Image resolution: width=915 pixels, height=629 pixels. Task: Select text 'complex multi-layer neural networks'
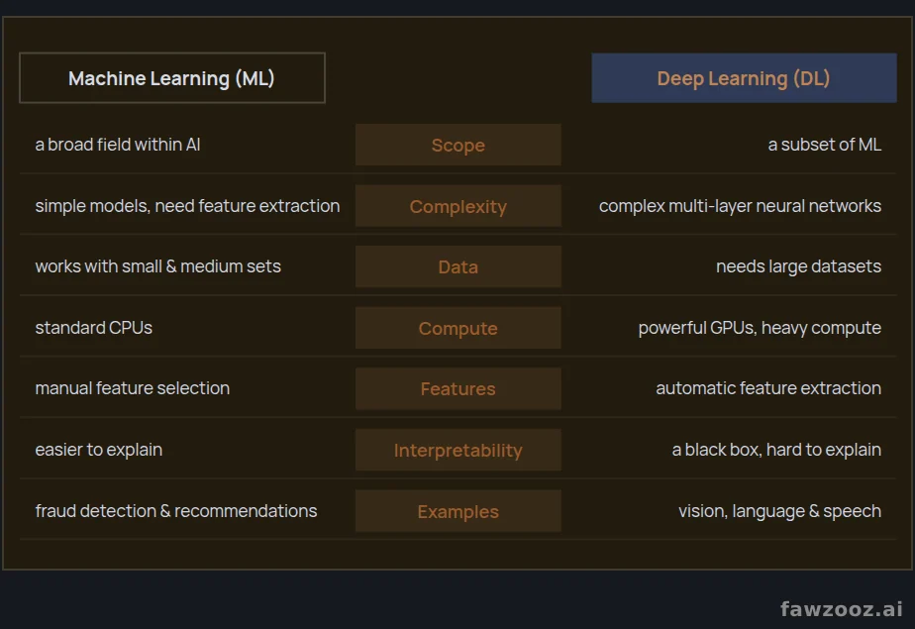(x=740, y=205)
